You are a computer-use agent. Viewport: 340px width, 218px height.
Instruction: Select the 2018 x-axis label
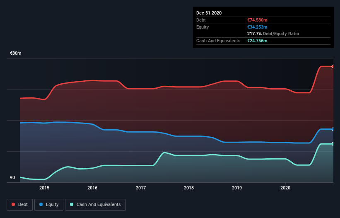click(189, 188)
